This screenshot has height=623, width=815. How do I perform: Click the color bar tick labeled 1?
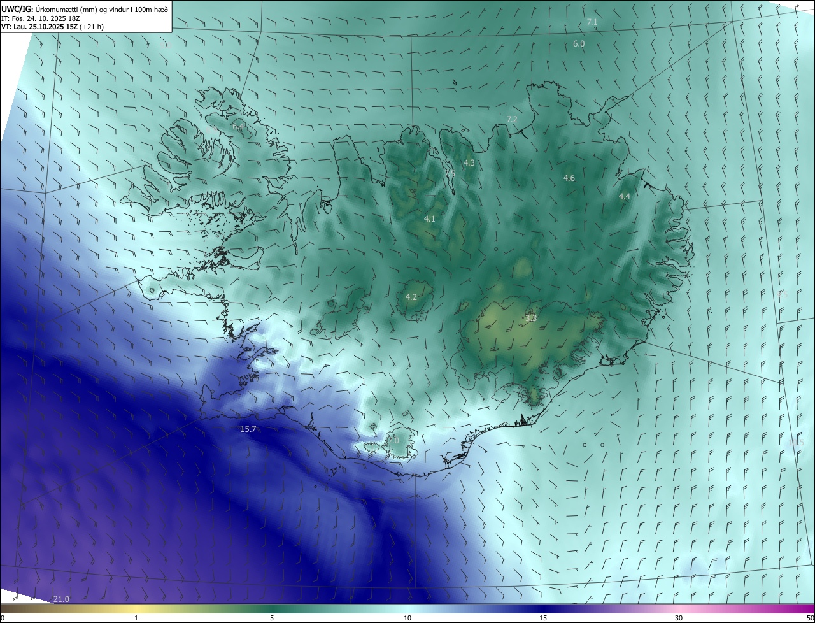click(x=136, y=618)
